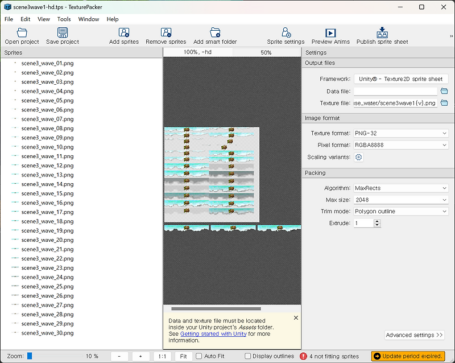Show Advanced settings
Image resolution: width=455 pixels, height=363 pixels.
click(x=414, y=335)
